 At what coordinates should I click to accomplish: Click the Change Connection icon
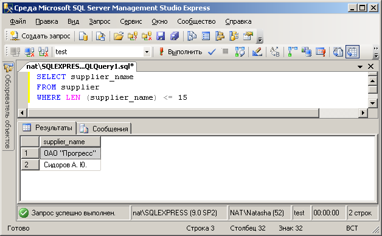click(x=43, y=52)
